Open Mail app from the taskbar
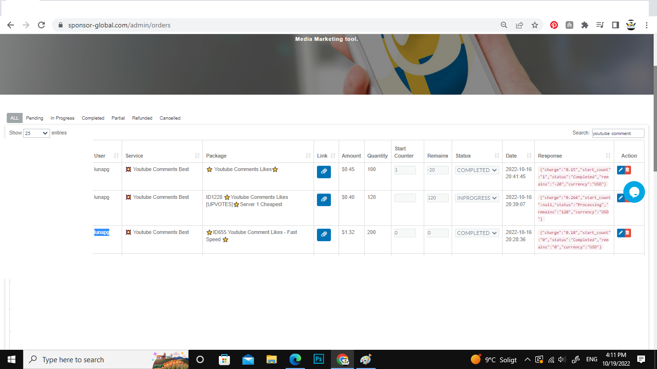The width and height of the screenshot is (657, 369). click(248, 359)
